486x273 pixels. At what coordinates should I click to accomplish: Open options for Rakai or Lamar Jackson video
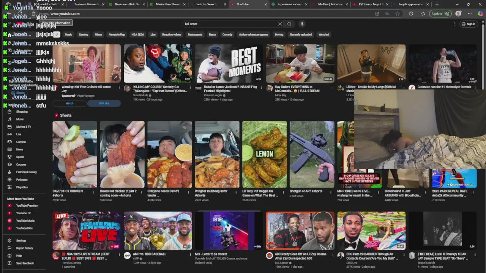click(x=262, y=87)
